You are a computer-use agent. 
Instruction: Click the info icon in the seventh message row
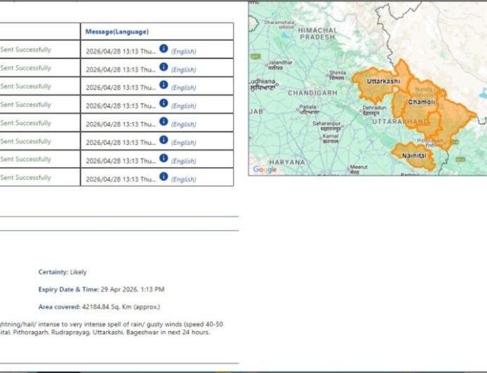point(164,158)
